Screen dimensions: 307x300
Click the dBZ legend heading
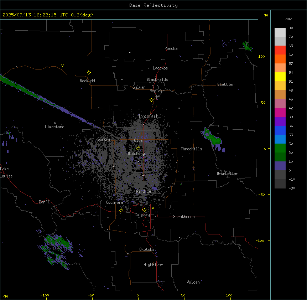pyautogui.click(x=288, y=19)
